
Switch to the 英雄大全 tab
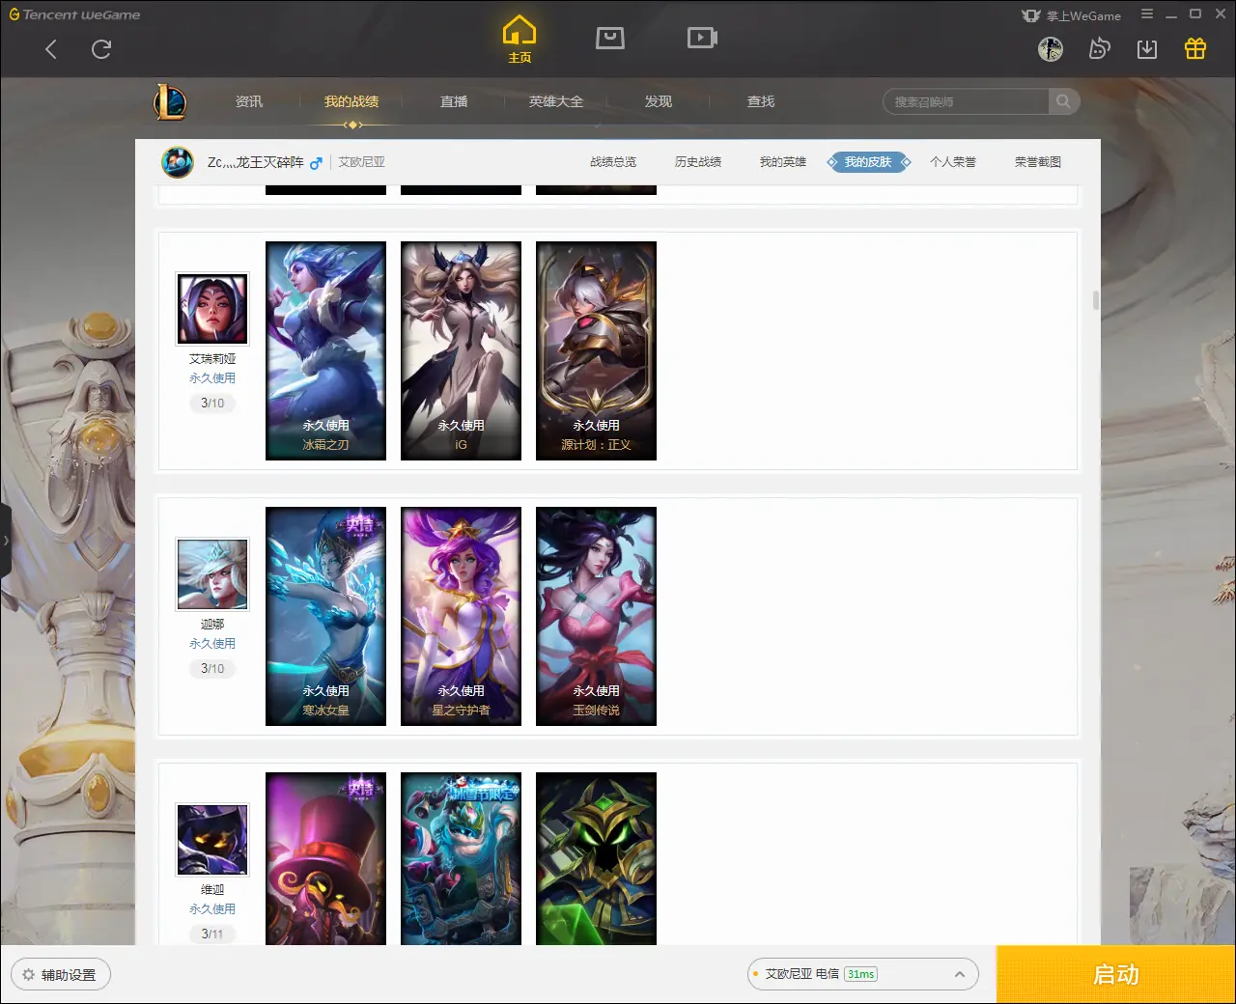point(556,101)
